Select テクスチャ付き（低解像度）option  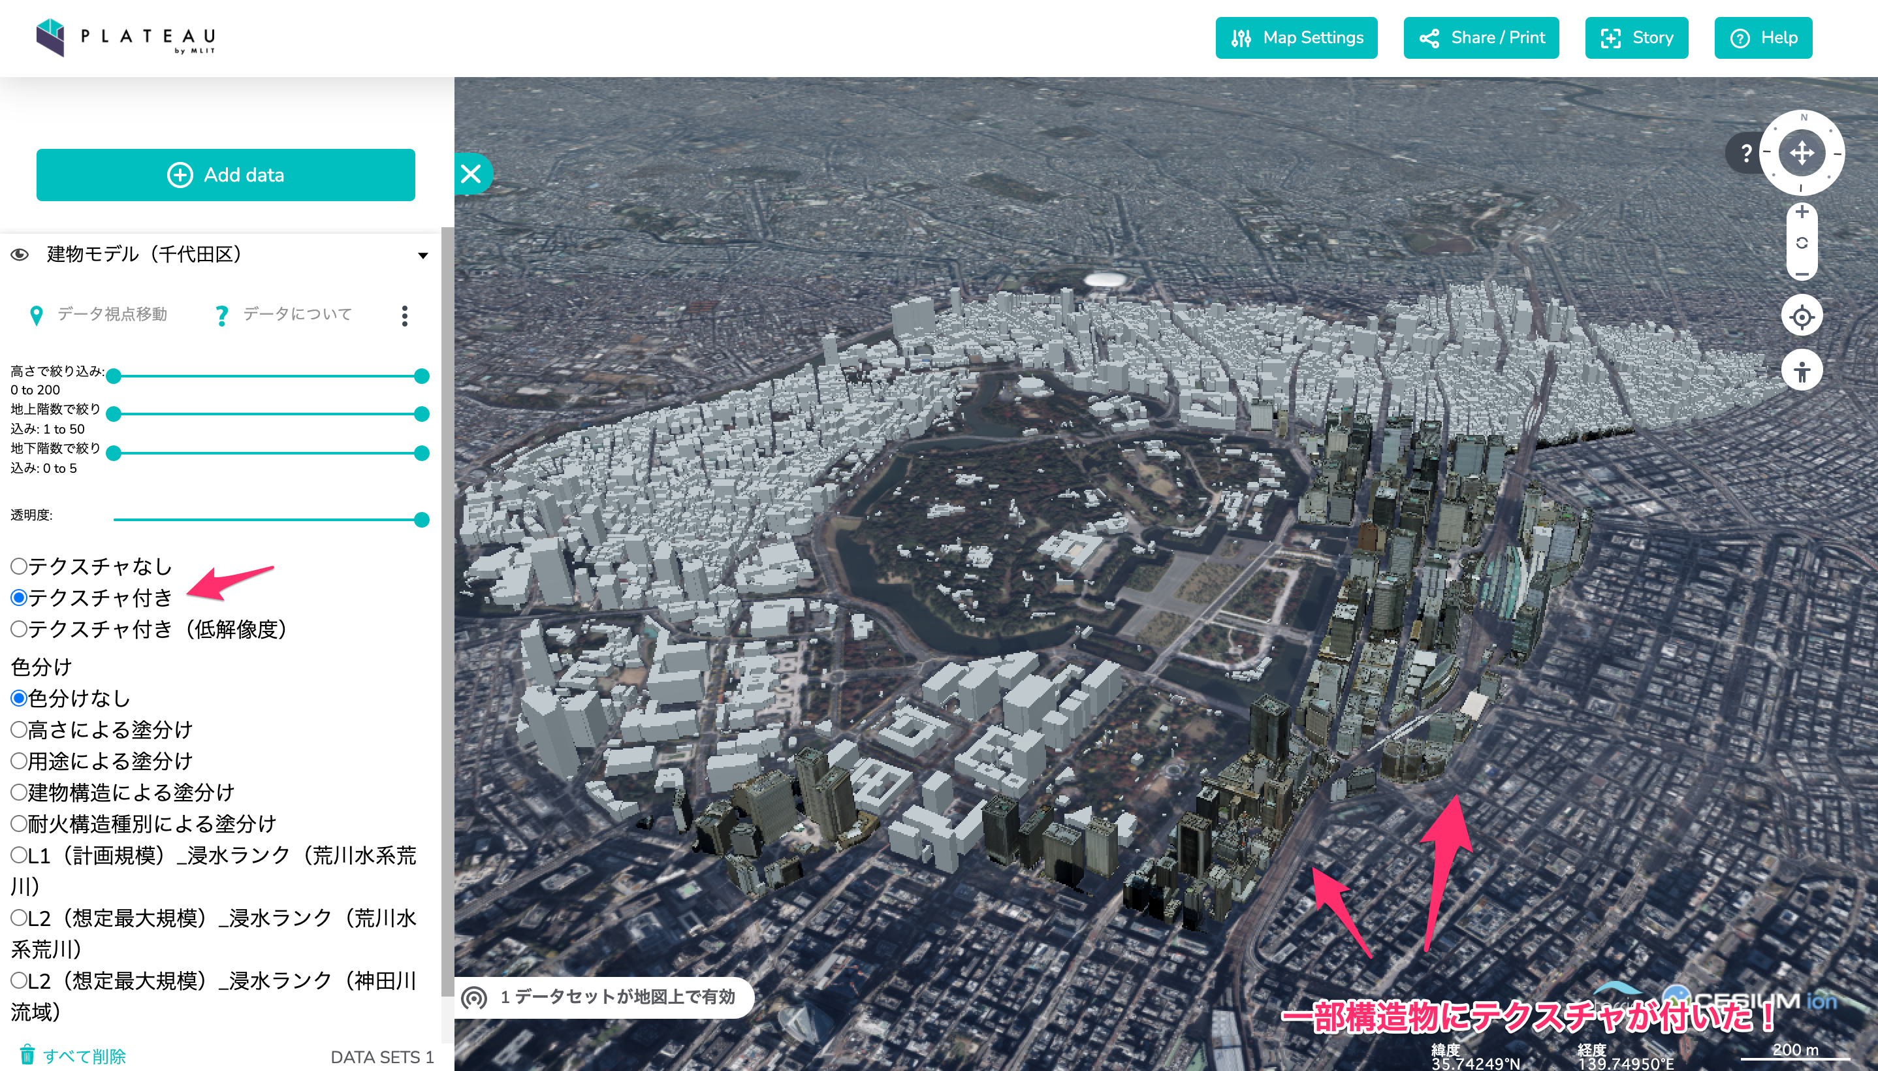(x=19, y=629)
